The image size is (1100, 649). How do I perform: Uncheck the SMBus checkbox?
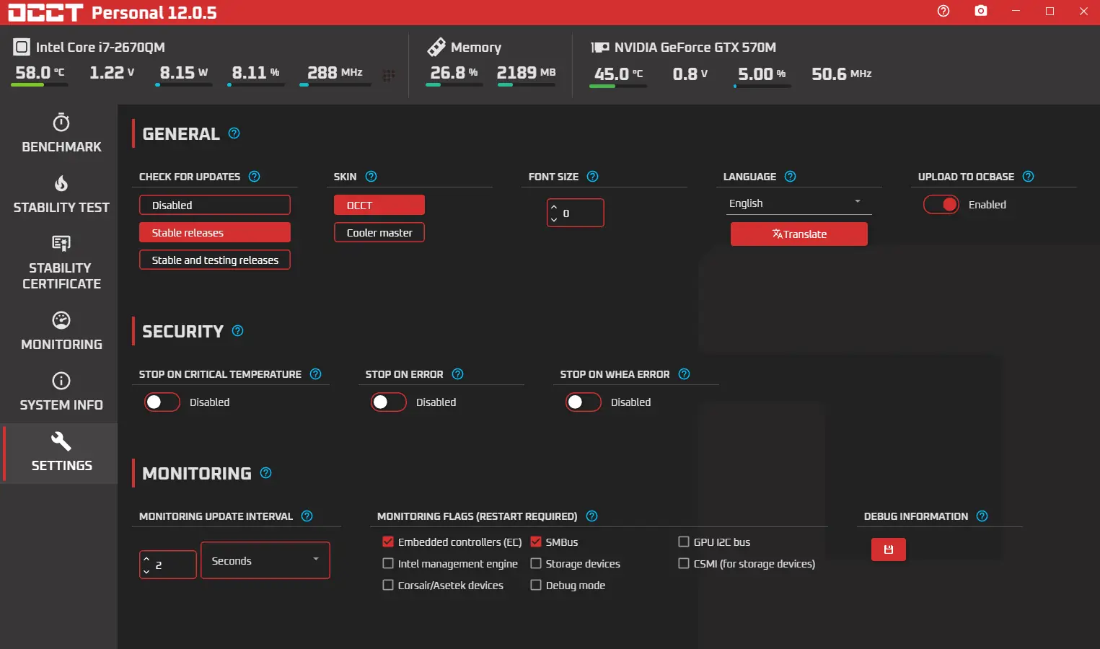[536, 542]
